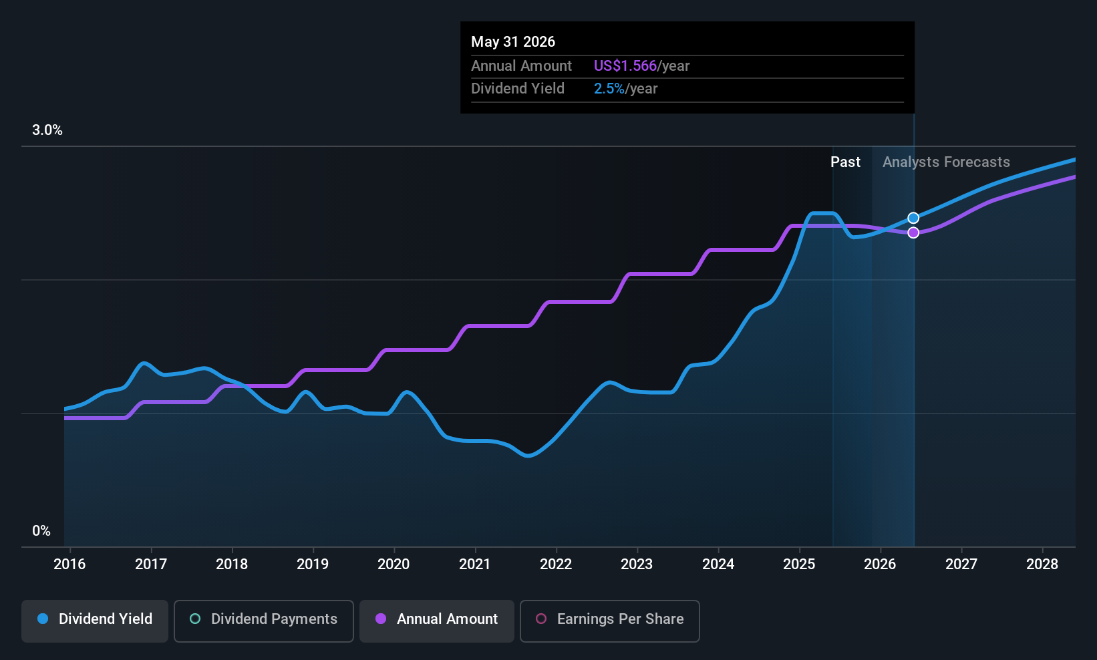This screenshot has height=660, width=1097.
Task: Click the 2028 x-axis year label
Action: tap(1042, 564)
